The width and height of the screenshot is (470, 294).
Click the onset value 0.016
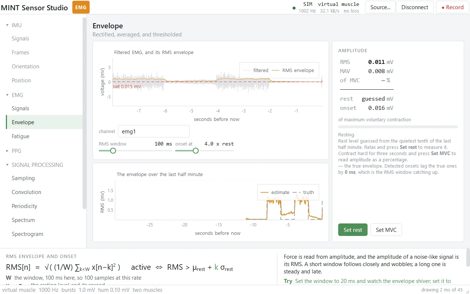377,108
